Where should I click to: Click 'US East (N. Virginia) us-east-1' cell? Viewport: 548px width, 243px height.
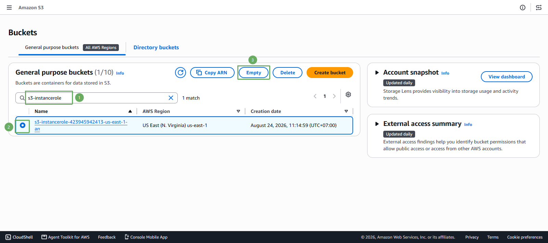(175, 125)
